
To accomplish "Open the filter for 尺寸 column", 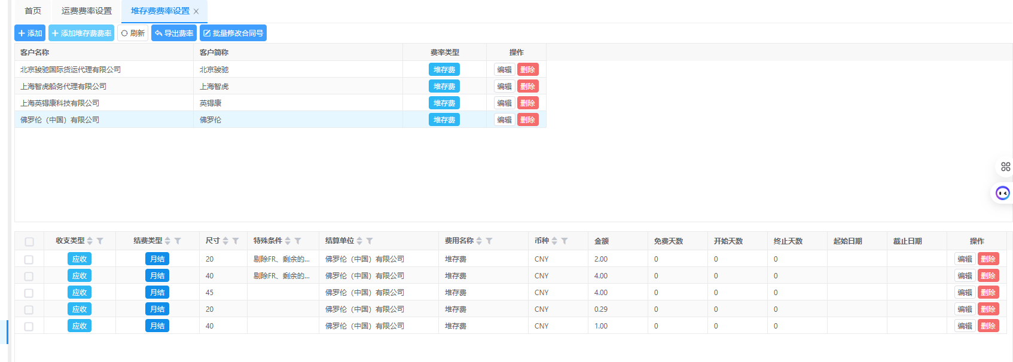I will click(236, 241).
